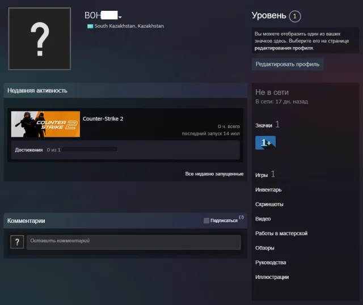Open Достижения achievements for Counter-Strike 2
The width and height of the screenshot is (363, 305).
click(x=29, y=150)
